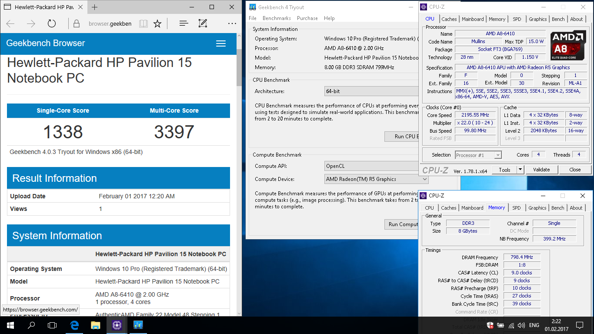The image size is (594, 334).
Task: Launch Microsoft Edge from the taskbar
Action: 74,325
